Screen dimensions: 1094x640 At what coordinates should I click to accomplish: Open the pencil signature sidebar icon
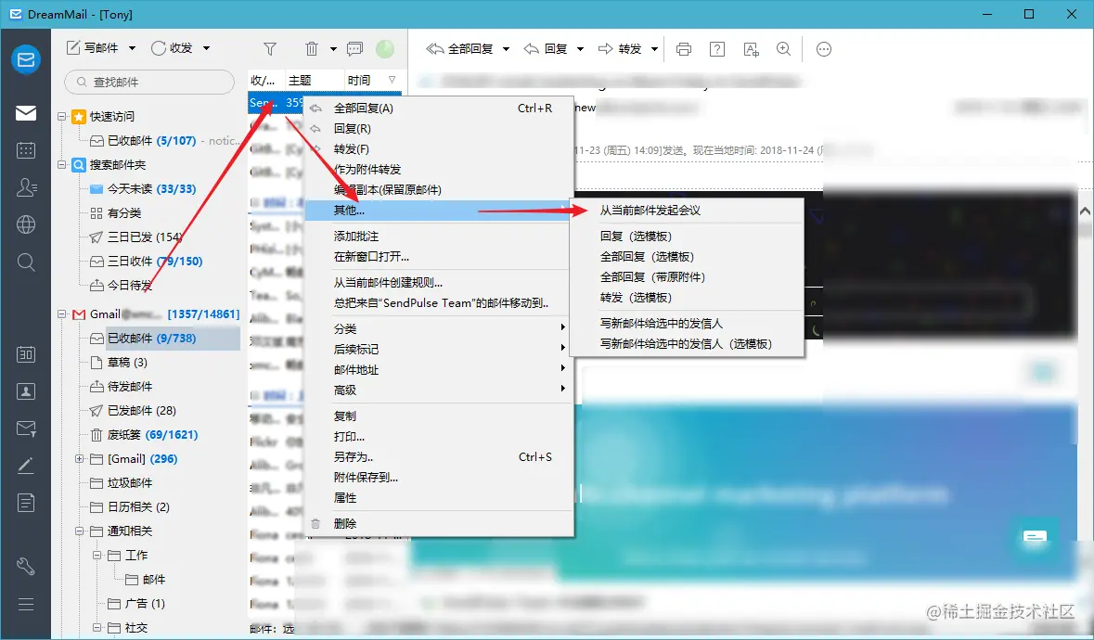26,465
